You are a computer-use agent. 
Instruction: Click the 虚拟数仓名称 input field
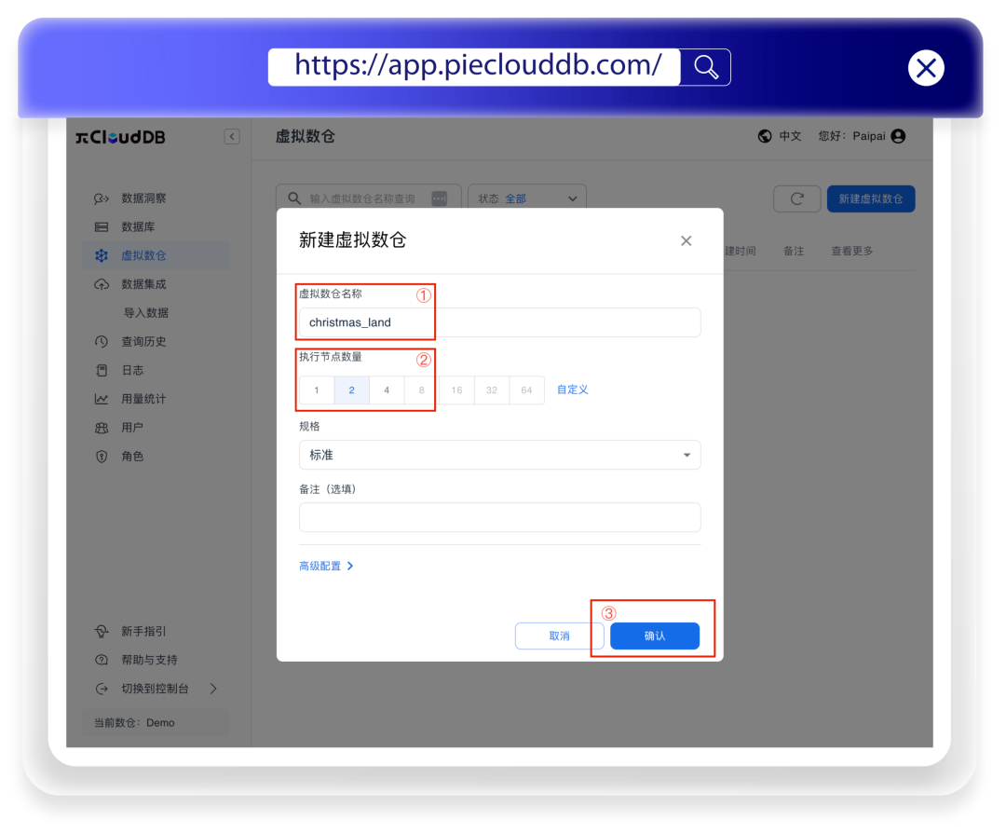(x=500, y=322)
